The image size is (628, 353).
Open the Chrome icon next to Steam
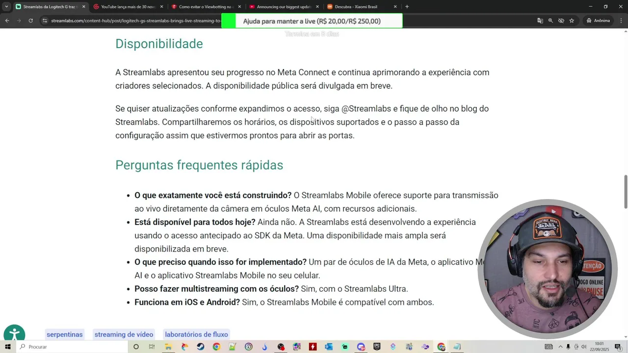[x=216, y=347]
